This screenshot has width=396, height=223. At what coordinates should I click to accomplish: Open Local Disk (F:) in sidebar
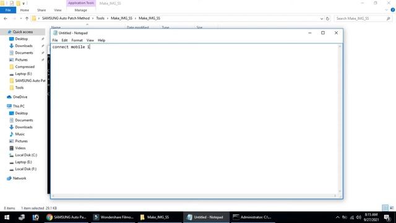tap(25, 169)
